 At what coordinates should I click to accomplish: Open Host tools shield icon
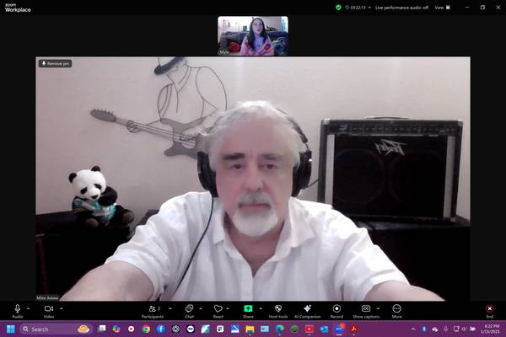point(278,309)
